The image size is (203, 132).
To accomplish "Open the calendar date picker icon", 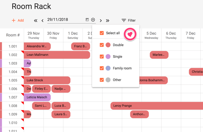I will click(87, 20).
